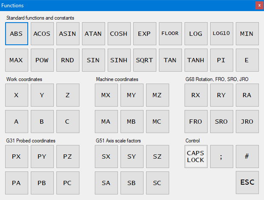Click the RND function button
The width and height of the screenshot is (264, 200).
[67, 60]
